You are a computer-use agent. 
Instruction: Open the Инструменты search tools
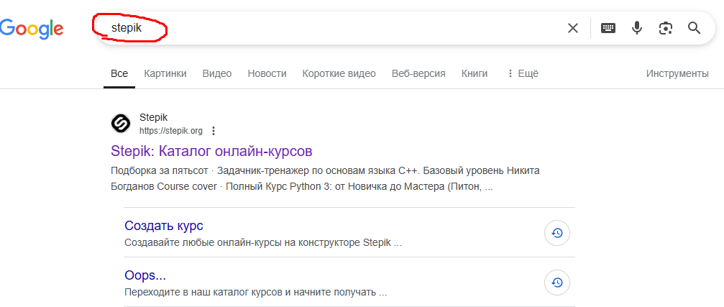pyautogui.click(x=677, y=73)
